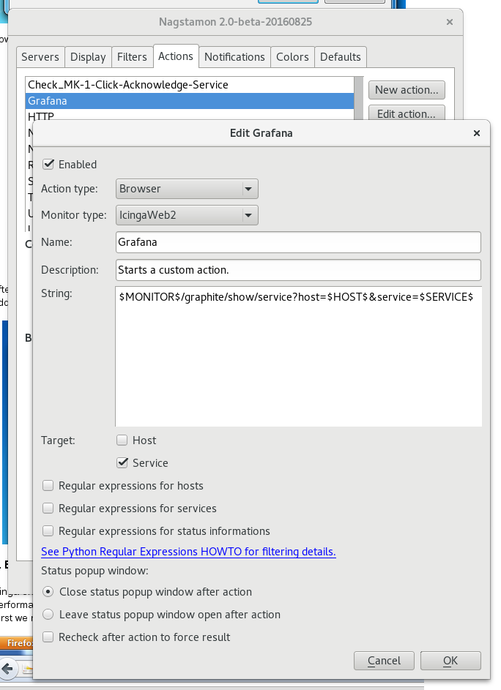Screen dimensions: 501x690
Task: Check Recheck after action to force result
Action: pyautogui.click(x=48, y=637)
